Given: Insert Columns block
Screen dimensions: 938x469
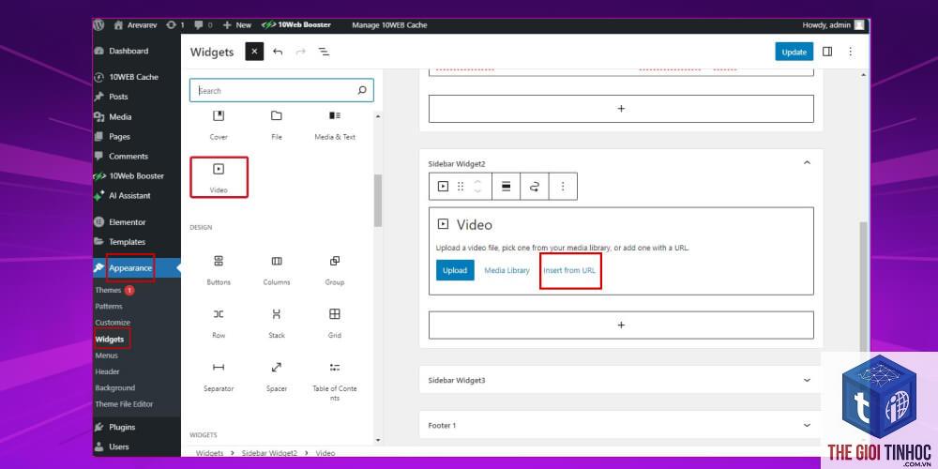Looking at the screenshot, I should click(x=277, y=270).
